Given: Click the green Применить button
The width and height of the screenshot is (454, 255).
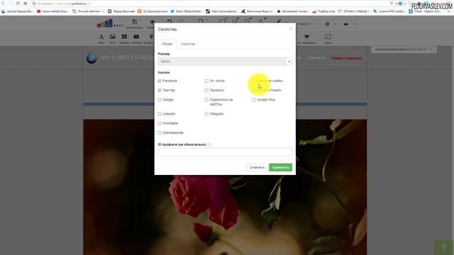Looking at the screenshot, I should (x=280, y=167).
